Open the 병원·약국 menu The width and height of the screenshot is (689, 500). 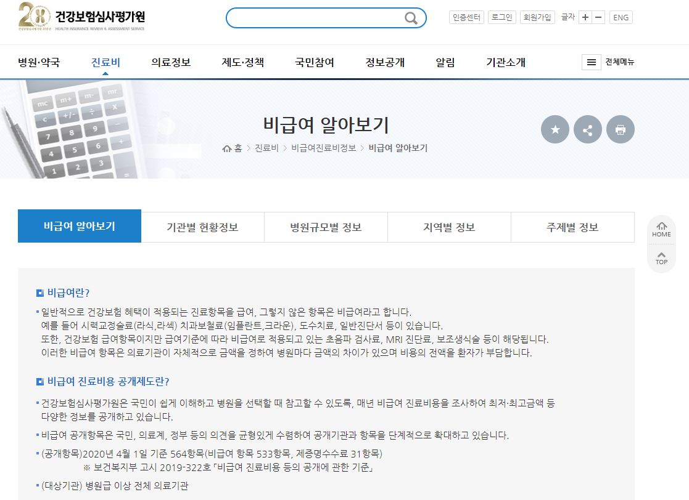click(x=39, y=62)
